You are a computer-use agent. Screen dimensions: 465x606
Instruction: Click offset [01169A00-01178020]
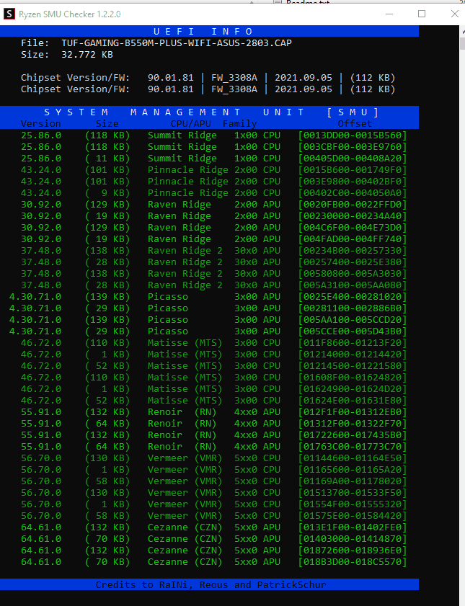[x=352, y=481]
